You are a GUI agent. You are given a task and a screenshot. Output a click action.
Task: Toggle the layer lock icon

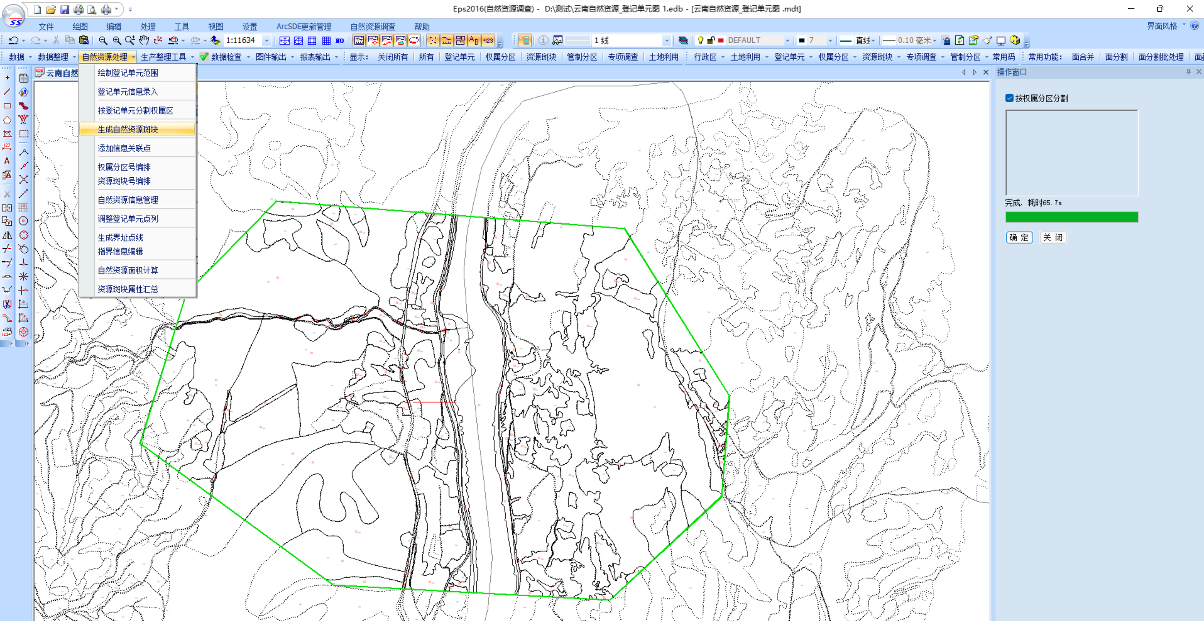[711, 41]
